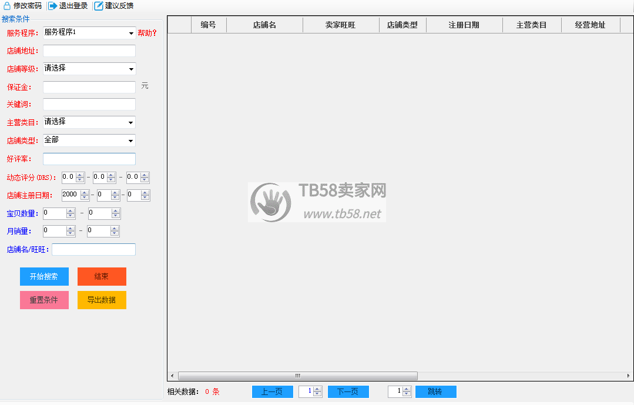Expand the 店铺类型 dropdown
The height and width of the screenshot is (405, 634).
(130, 141)
